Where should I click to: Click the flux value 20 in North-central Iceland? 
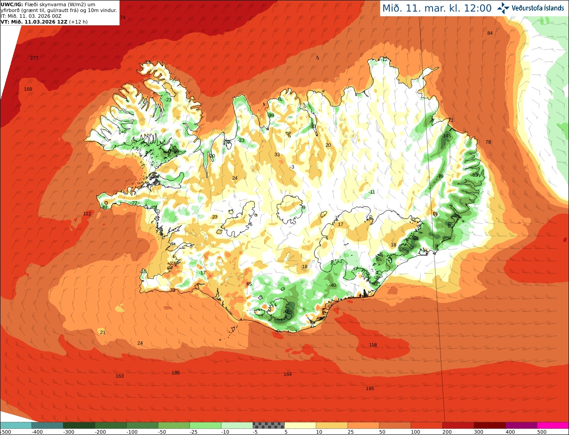[328, 145]
